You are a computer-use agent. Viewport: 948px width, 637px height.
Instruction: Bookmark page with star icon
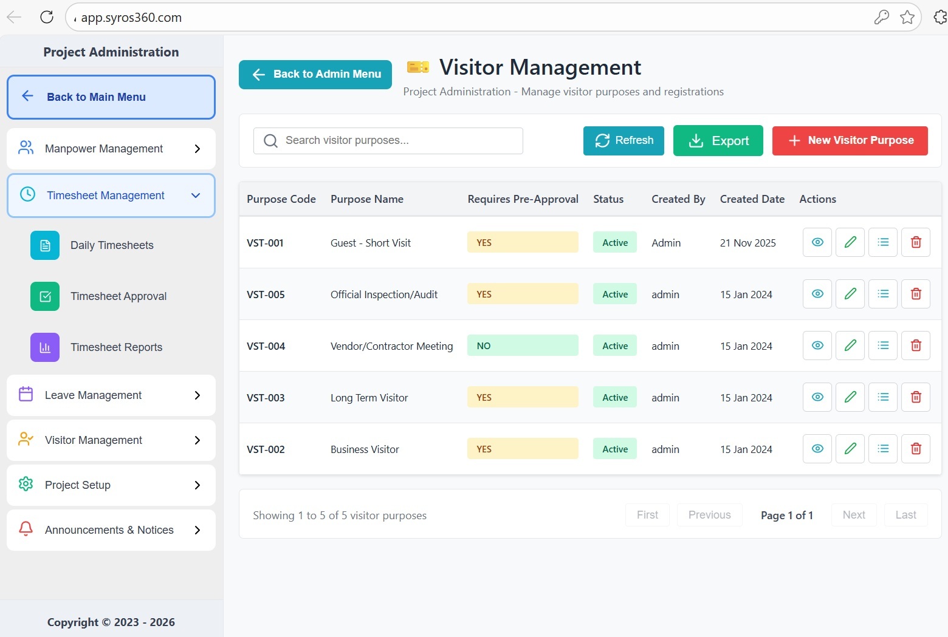[907, 17]
